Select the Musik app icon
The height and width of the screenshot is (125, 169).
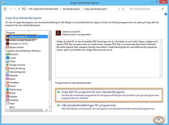click(8, 93)
